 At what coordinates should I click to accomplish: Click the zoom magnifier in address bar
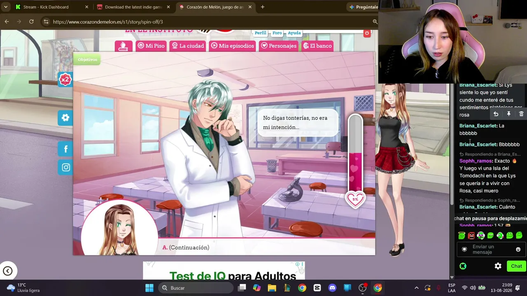pos(375,21)
